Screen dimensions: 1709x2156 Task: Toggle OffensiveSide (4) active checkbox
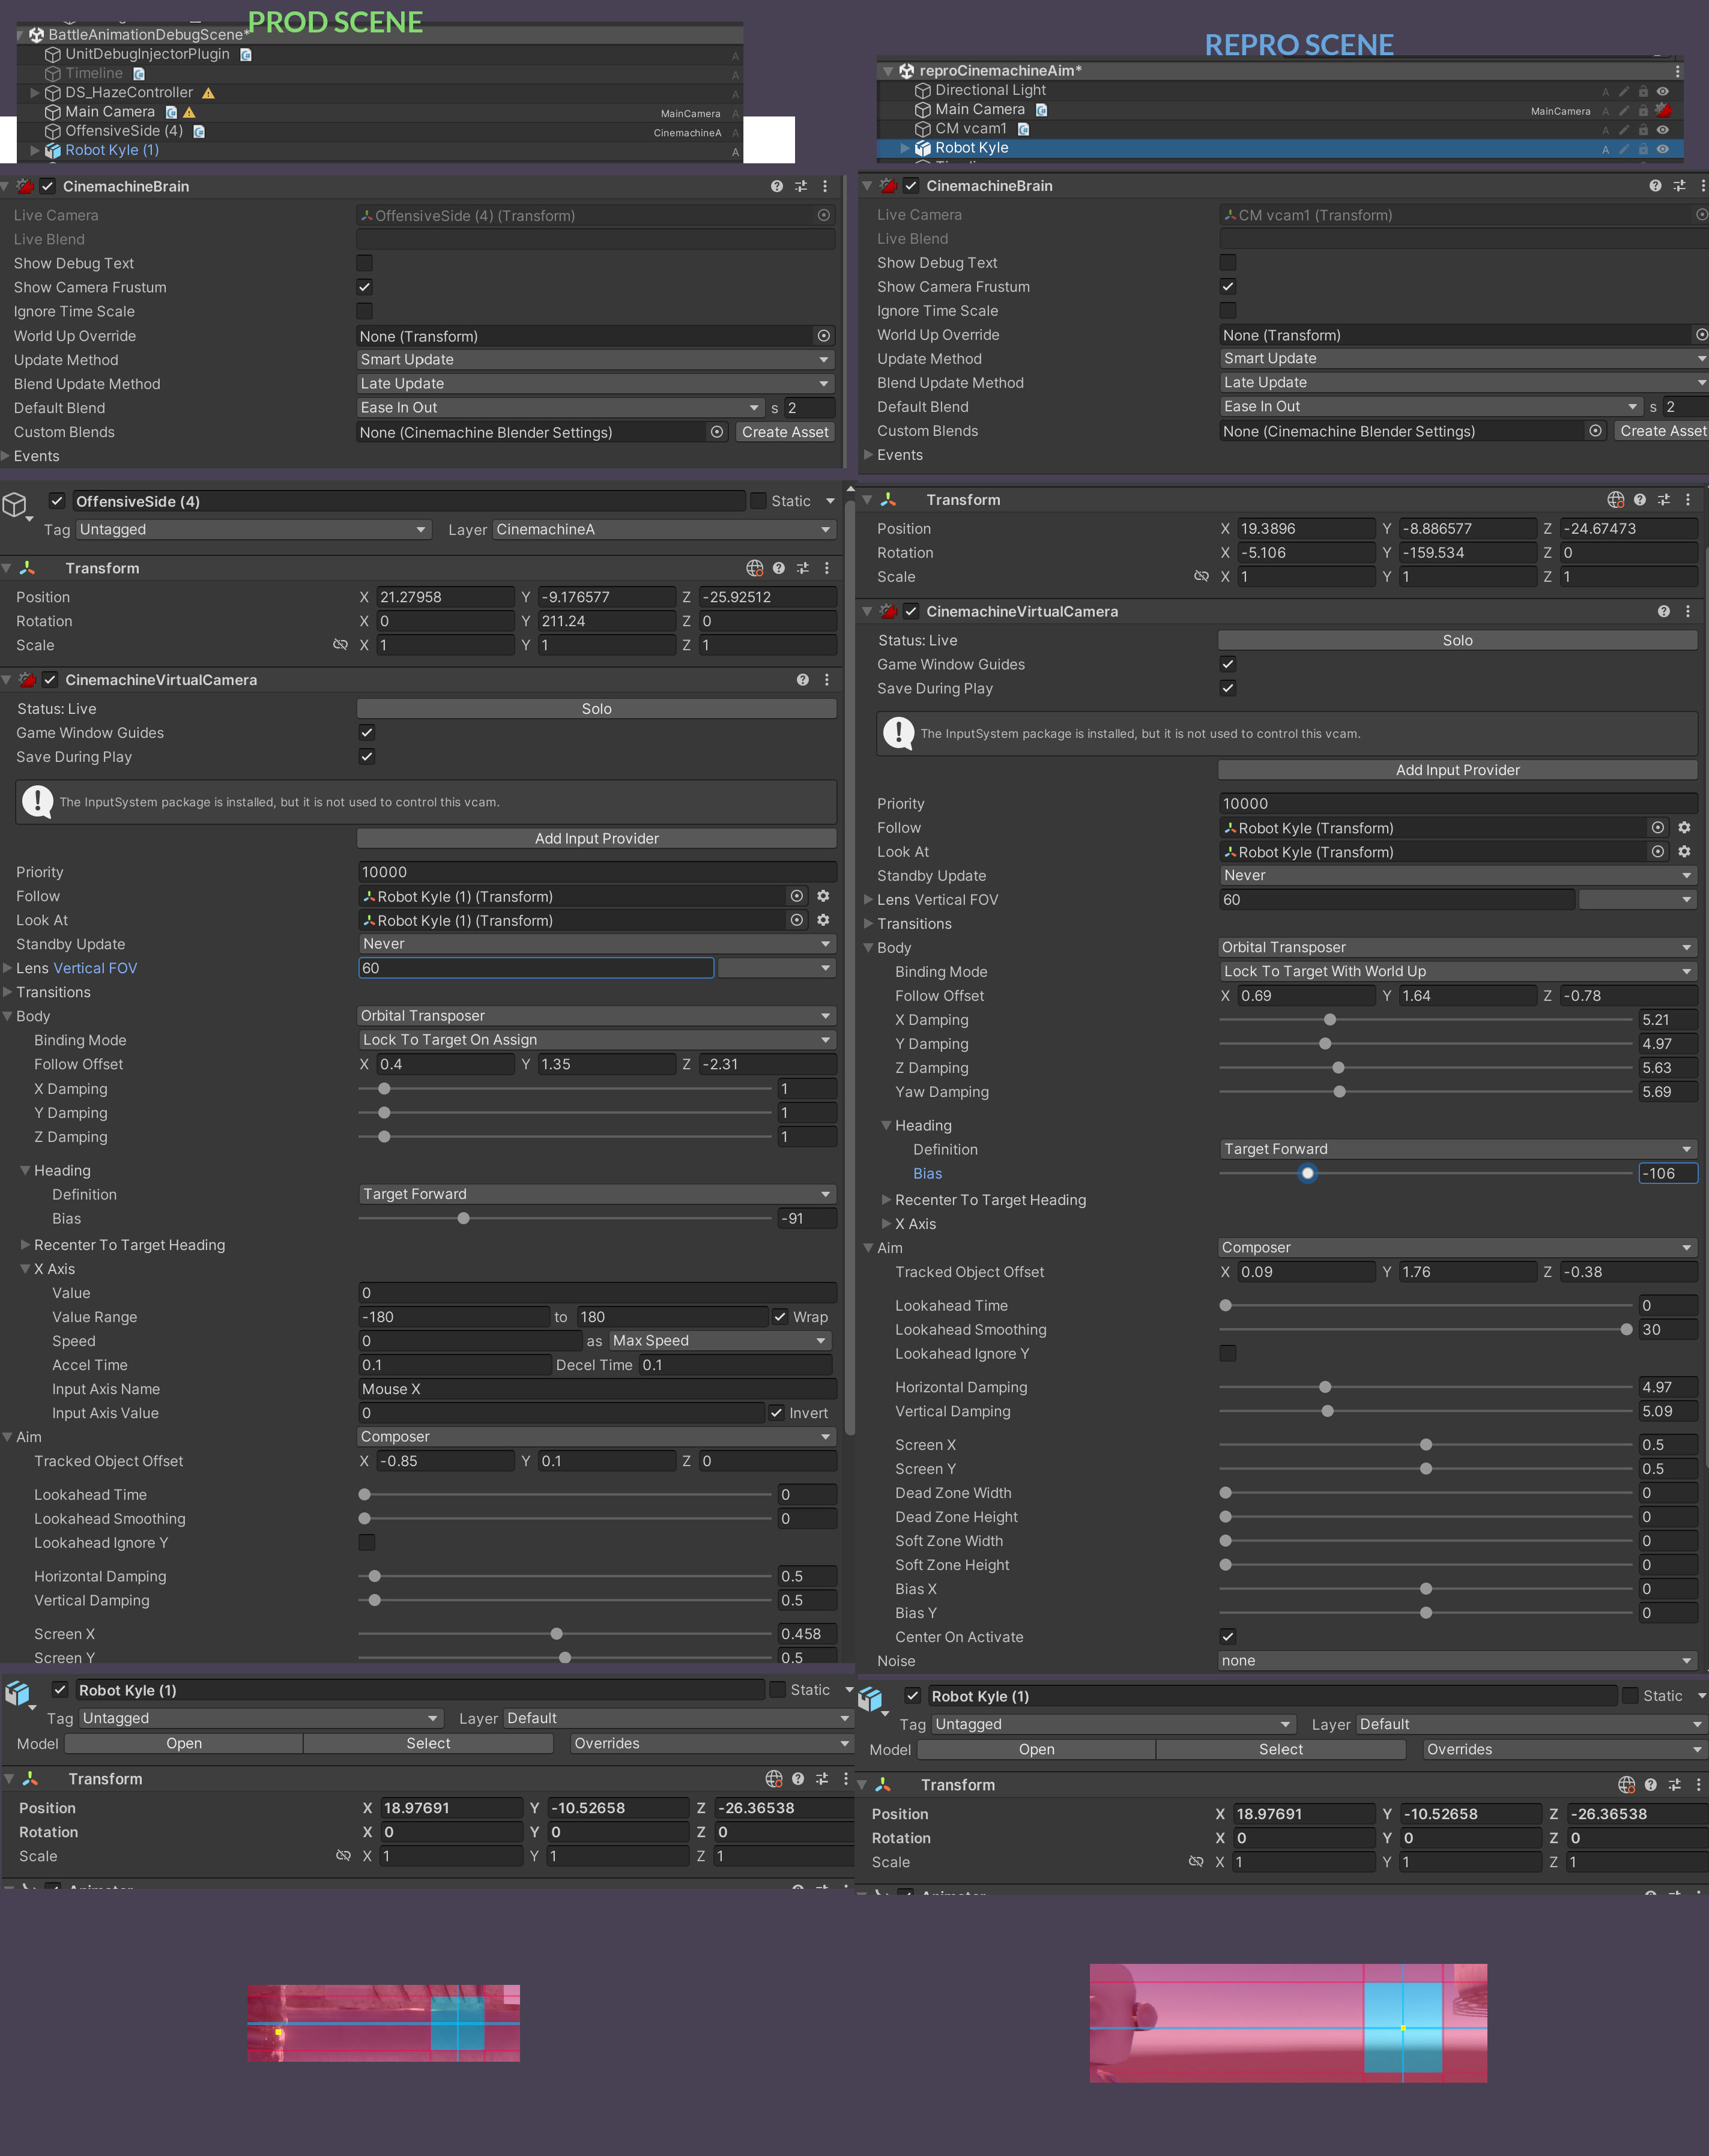[x=57, y=501]
